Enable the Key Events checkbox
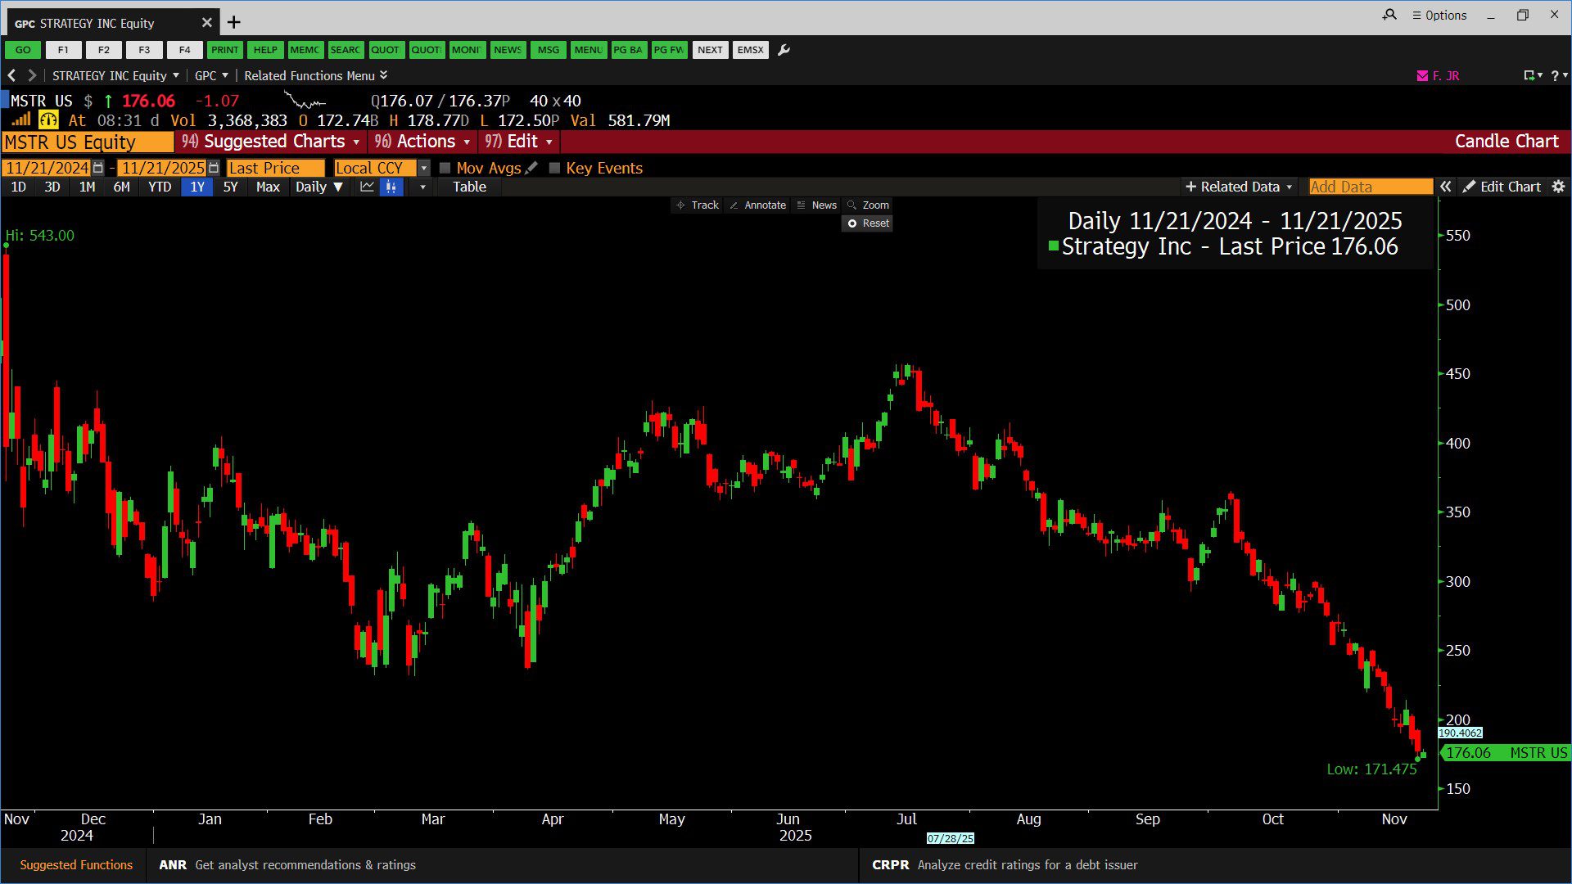The height and width of the screenshot is (884, 1572). (x=554, y=168)
